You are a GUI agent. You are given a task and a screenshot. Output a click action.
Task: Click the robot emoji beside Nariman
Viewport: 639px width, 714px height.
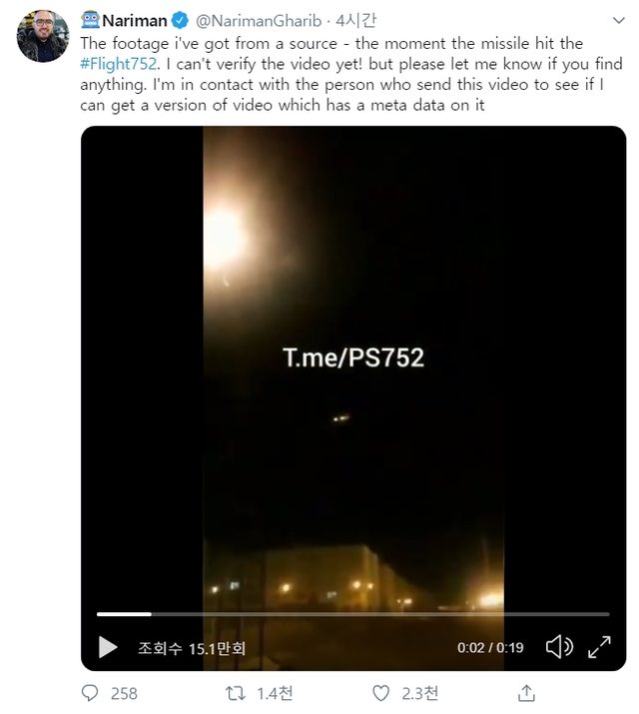coord(90,20)
